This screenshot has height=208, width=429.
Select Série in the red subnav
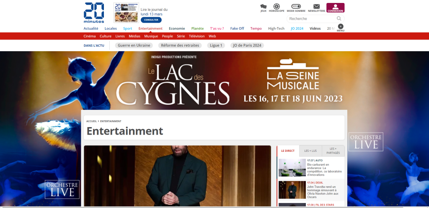tap(181, 36)
